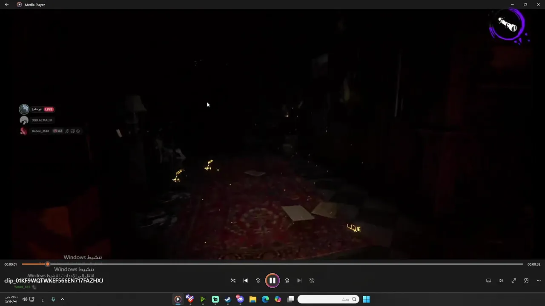The image size is (545, 306).
Task: Open the green play-triangle app in taskbar
Action: pyautogui.click(x=203, y=299)
